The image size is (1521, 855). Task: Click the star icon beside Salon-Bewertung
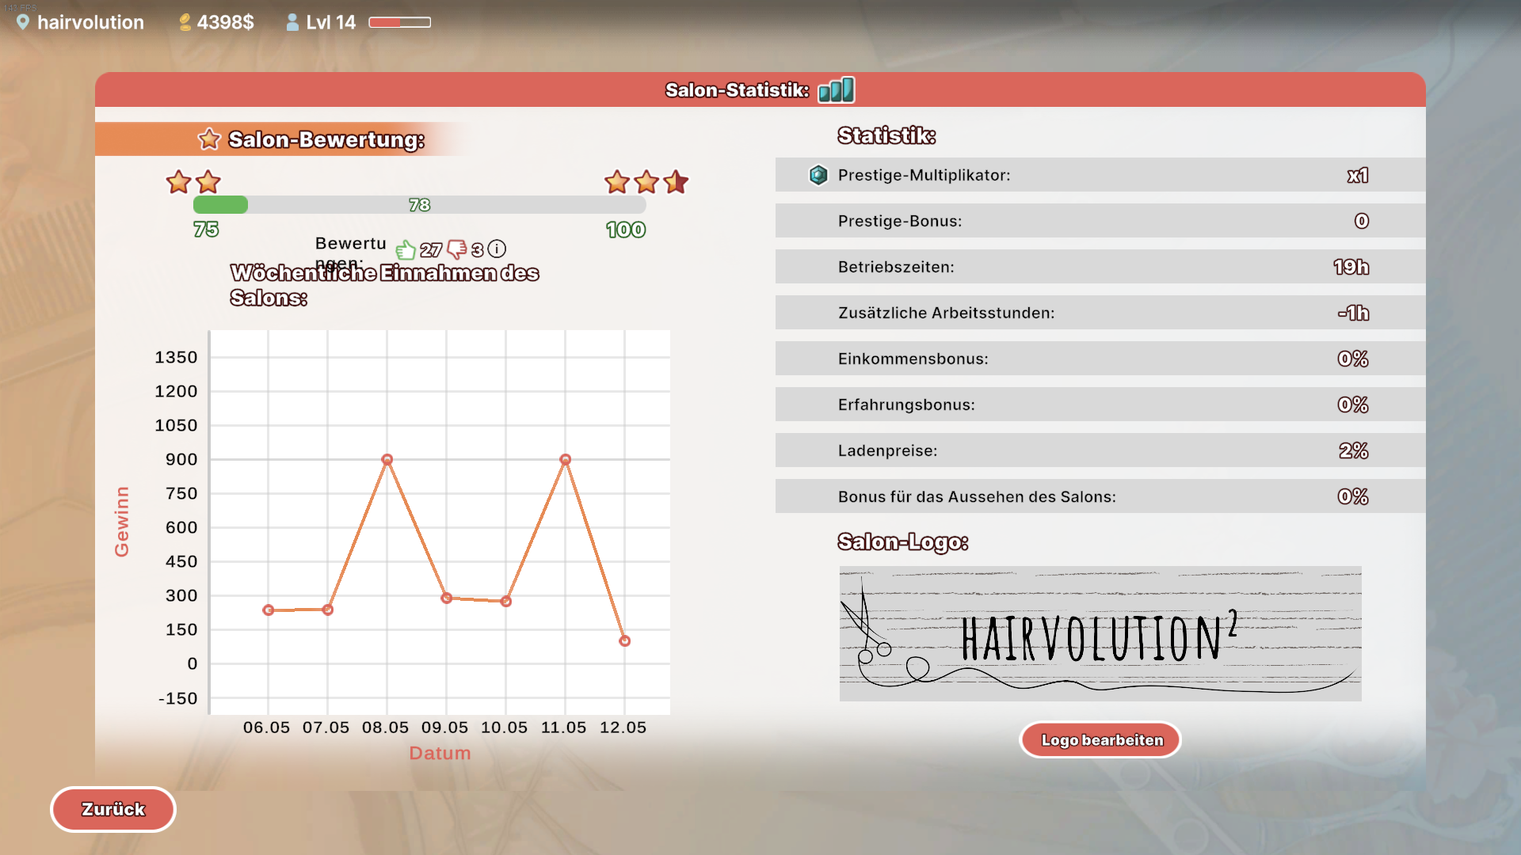coord(209,139)
